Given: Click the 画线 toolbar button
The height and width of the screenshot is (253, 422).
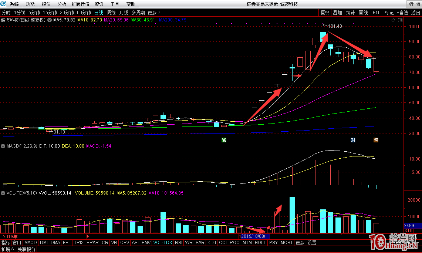Looking at the screenshot, I should [363, 13].
